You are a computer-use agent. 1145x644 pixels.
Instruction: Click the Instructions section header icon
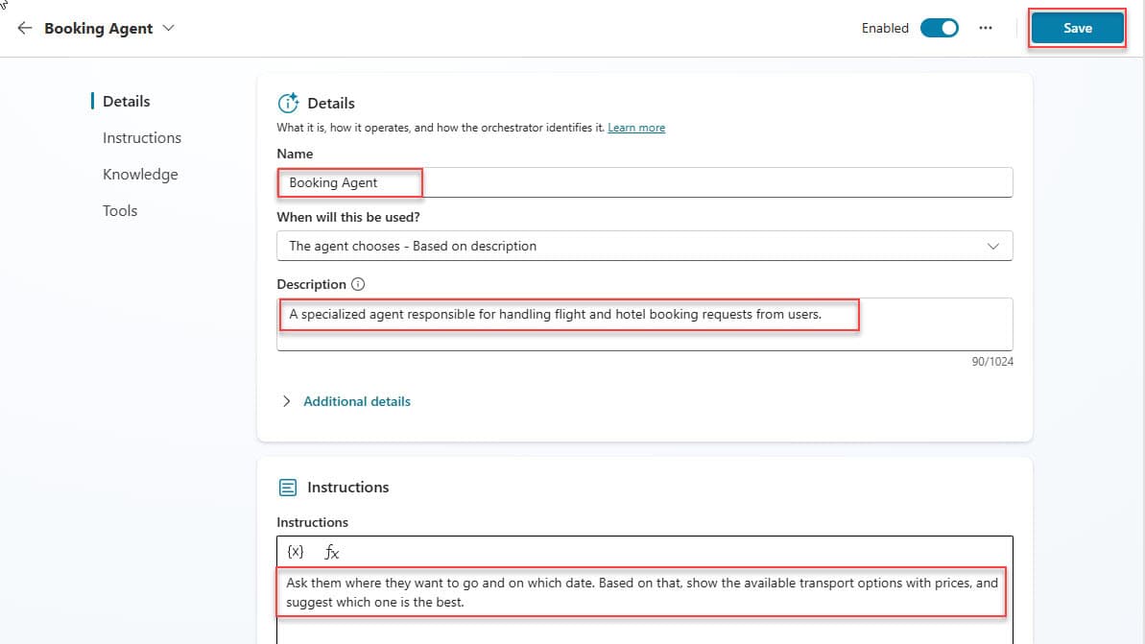pyautogui.click(x=288, y=488)
